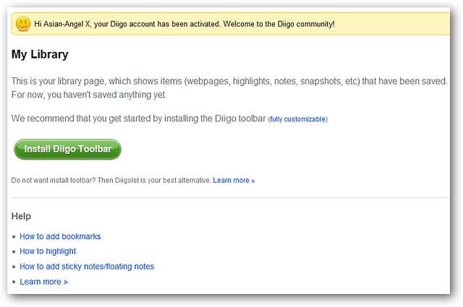Click bullet beside How to add bookmarks

(x=14, y=237)
